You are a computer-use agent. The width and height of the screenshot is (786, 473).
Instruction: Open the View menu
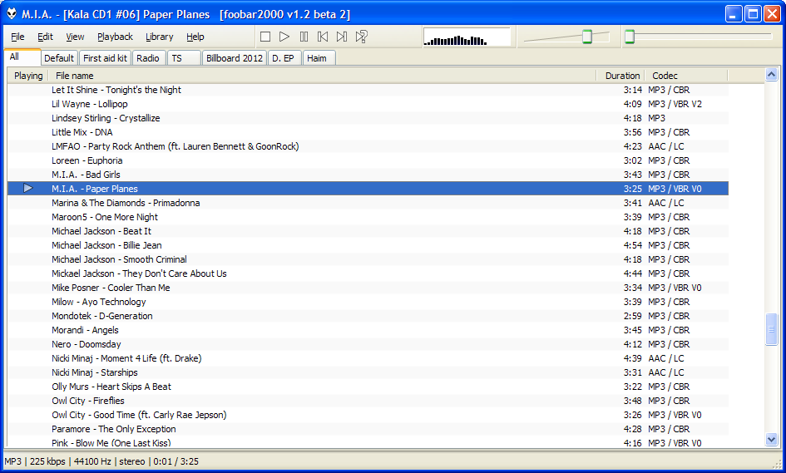tap(75, 37)
